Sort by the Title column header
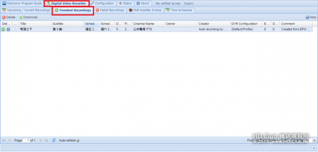 (x=35, y=24)
